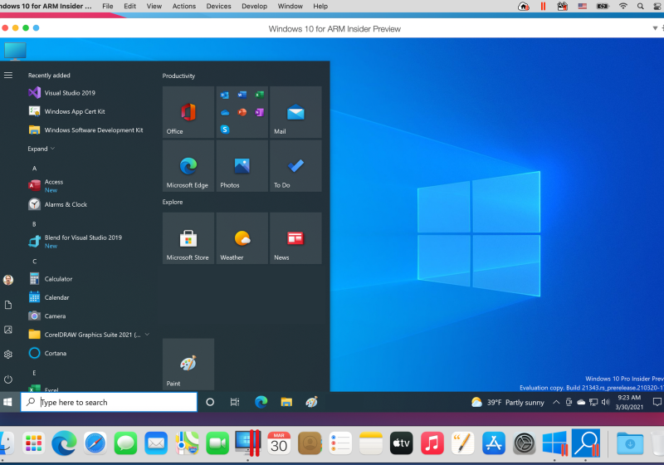Open the Windows notification center
The height and width of the screenshot is (465, 664).
pyautogui.click(x=657, y=402)
